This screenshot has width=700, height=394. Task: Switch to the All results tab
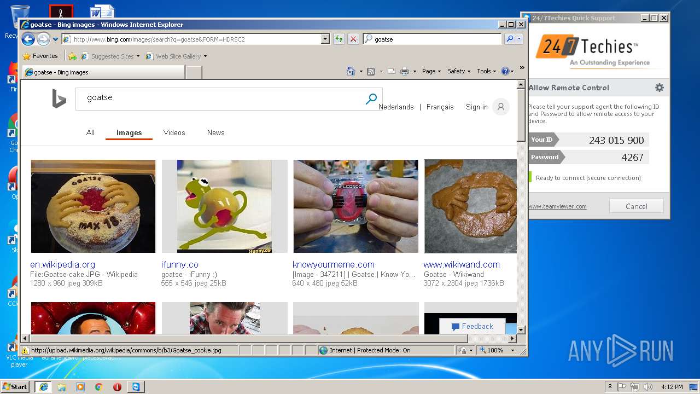90,132
